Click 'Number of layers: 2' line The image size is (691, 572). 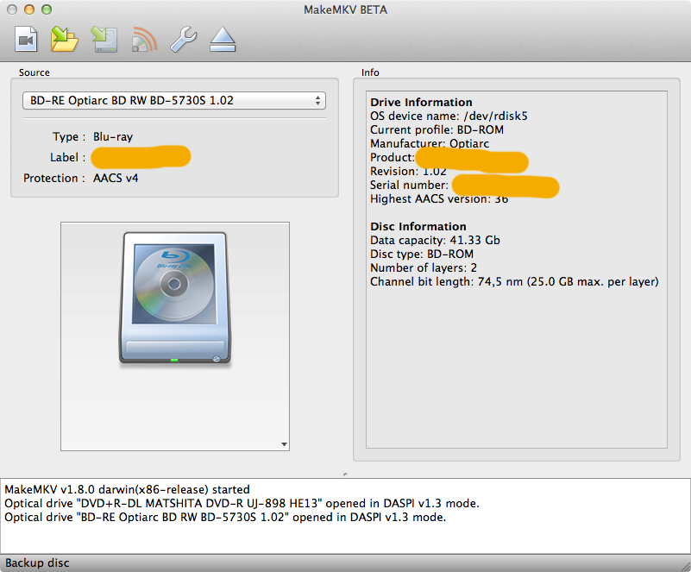423,267
